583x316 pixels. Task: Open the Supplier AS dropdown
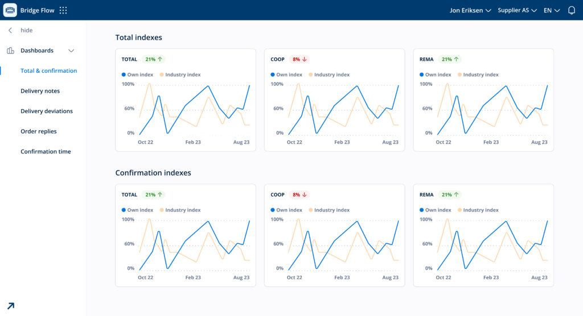click(x=517, y=10)
